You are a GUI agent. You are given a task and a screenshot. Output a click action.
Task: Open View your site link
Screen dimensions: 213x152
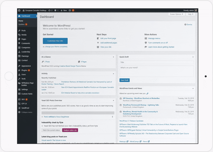click(106, 47)
